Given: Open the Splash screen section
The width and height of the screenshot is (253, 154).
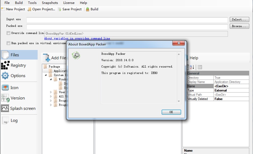Looking at the screenshot, I should (x=19, y=108).
